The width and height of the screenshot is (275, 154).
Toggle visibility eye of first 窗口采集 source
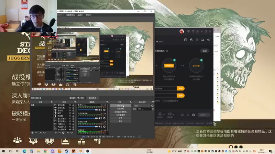point(70,105)
